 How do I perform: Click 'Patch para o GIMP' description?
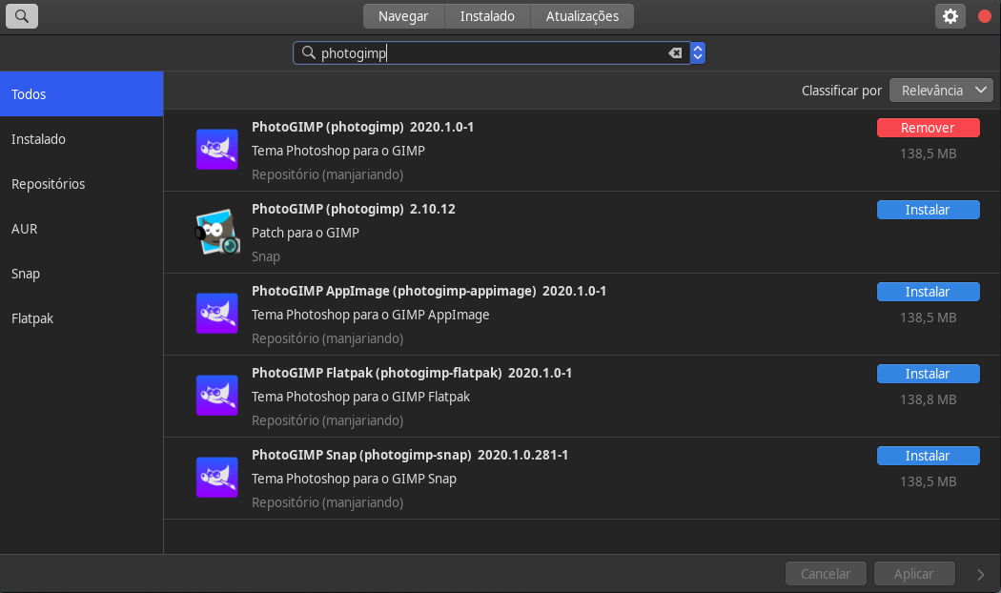point(305,233)
